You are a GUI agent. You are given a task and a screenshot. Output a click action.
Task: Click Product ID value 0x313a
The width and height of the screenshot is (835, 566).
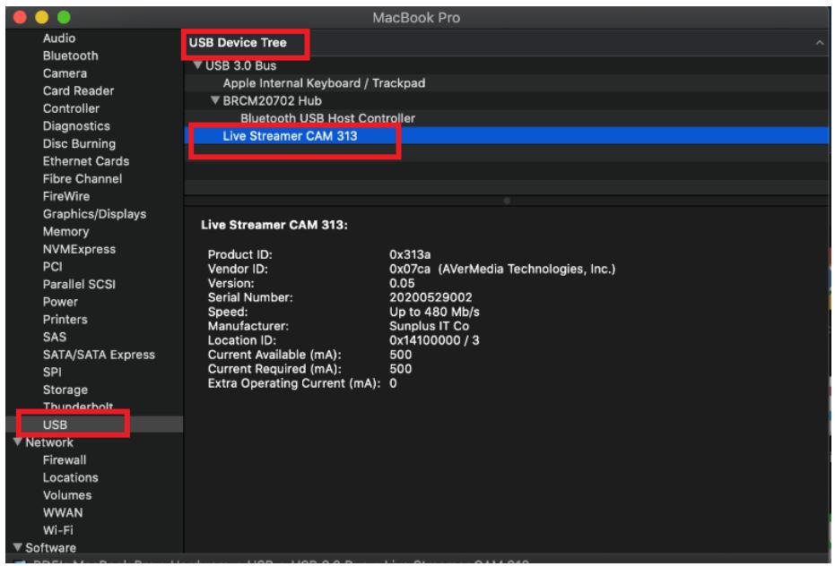(x=410, y=254)
